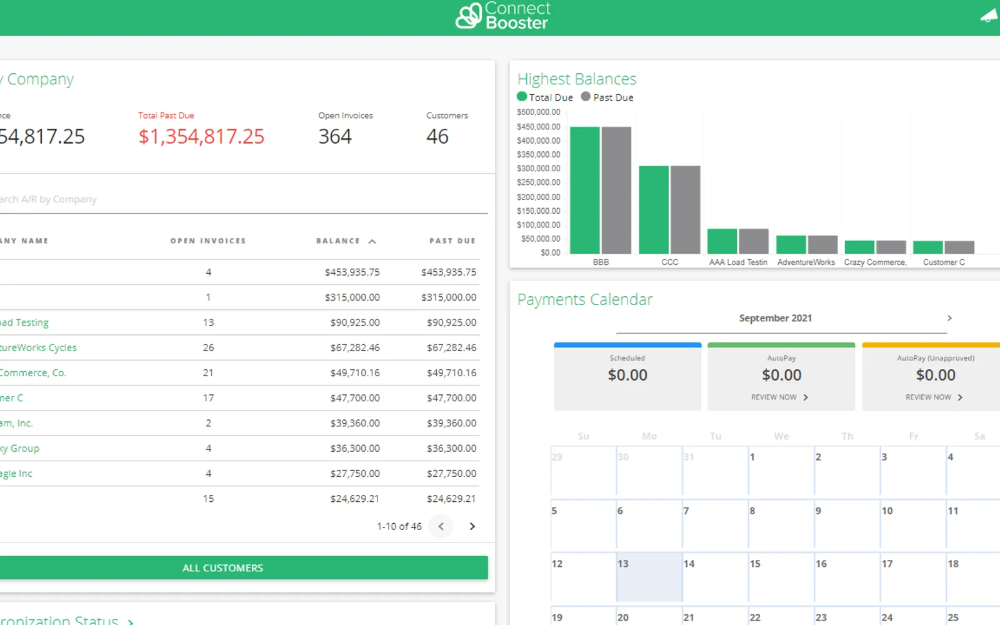1000x625 pixels.
Task: Click Review Now under AutoPay (Unapproved)
Action: tap(934, 397)
